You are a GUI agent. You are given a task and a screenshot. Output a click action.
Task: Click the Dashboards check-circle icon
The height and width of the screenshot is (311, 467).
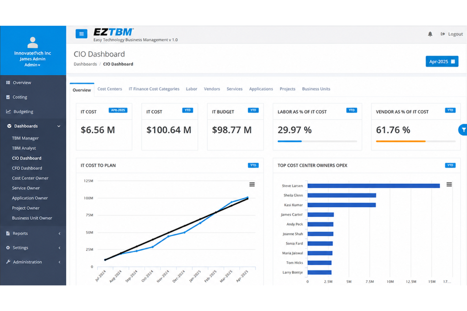9,126
